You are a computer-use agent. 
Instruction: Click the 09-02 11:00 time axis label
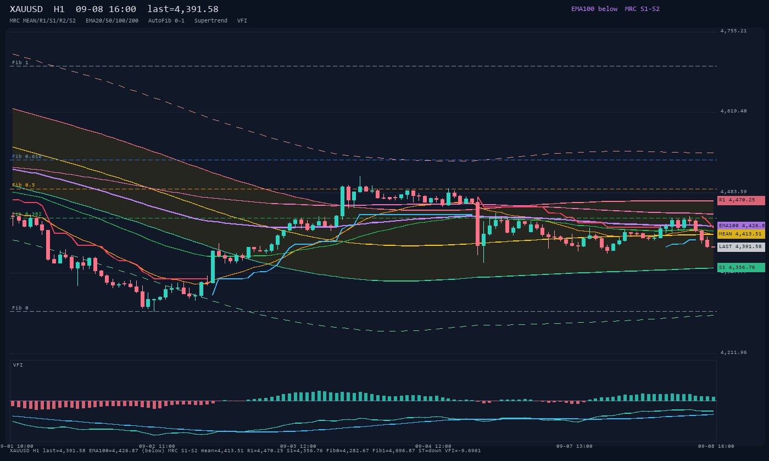157,446
